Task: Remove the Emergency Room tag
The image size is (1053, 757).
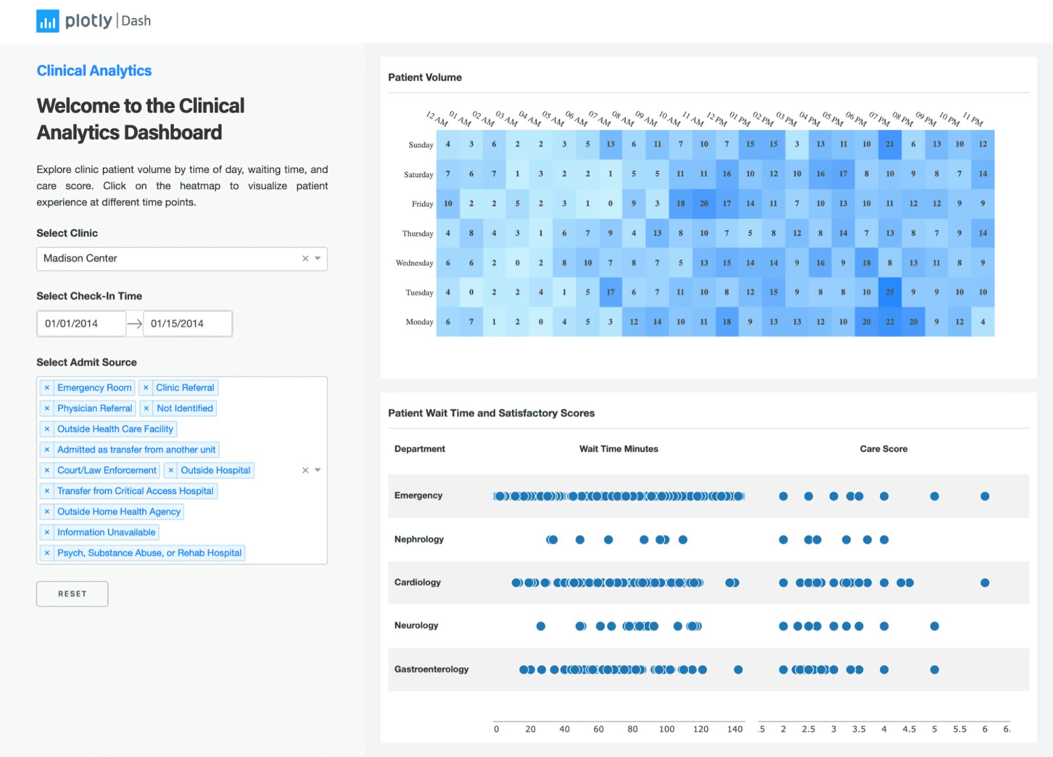Action: 47,388
